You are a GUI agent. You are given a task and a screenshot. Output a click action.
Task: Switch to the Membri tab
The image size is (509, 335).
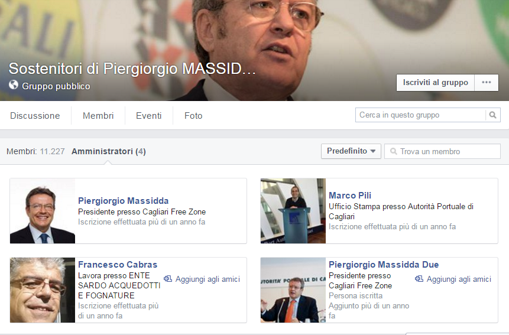98,116
